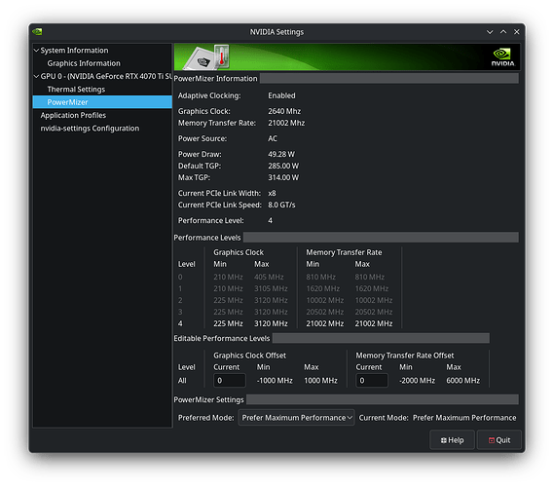The height and width of the screenshot is (487, 553).
Task: Click the 'Performance Levels' section header
Action: pyautogui.click(x=207, y=238)
